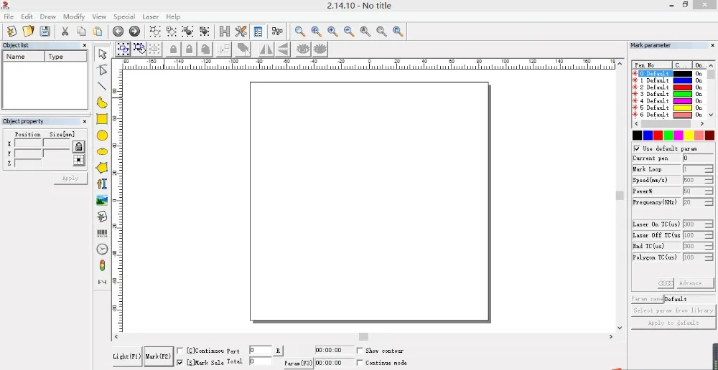Screen dimensions: 718x370
Task: Pick the green color swatch in palette
Action: click(668, 136)
